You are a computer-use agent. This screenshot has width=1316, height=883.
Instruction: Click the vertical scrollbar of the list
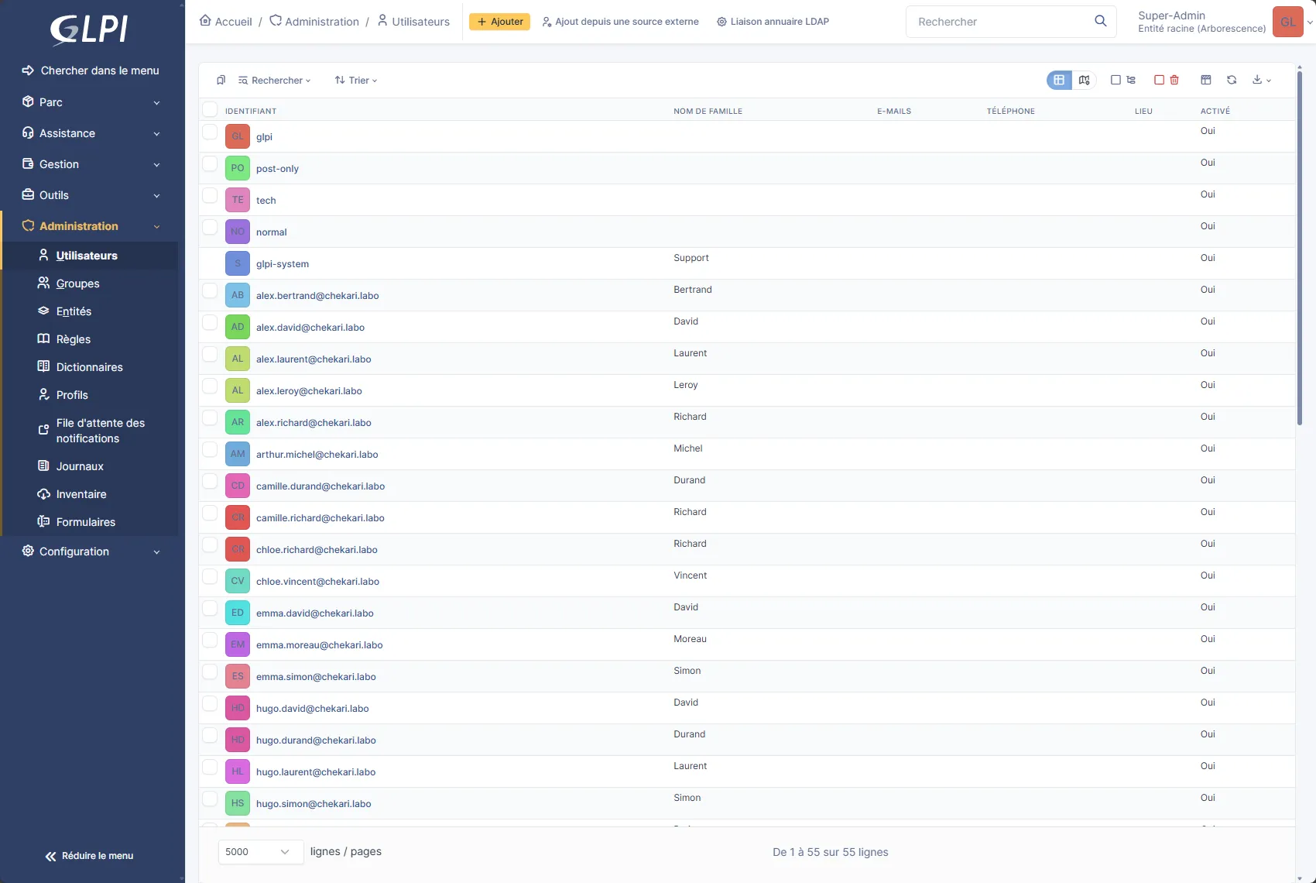1299,248
